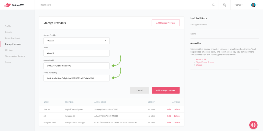The height and width of the screenshot is (131, 263).
Task: Click the Google Cloud name cell
Action: pos(50,123)
